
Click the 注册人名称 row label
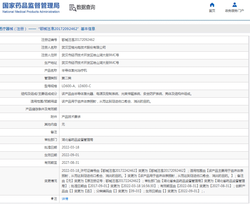click(x=49, y=48)
